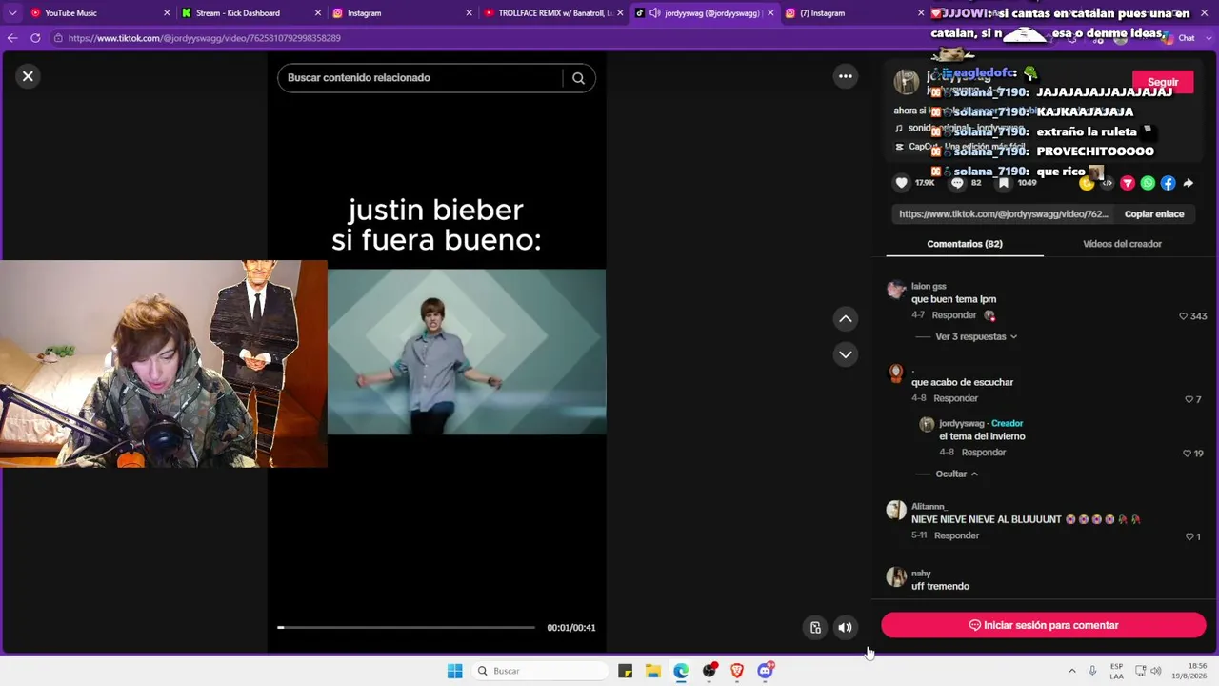Image resolution: width=1219 pixels, height=686 pixels.
Task: Open Brave browser from taskbar
Action: click(x=736, y=671)
